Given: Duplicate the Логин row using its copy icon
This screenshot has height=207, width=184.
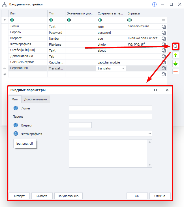Looking at the screenshot, I should tap(163, 26).
